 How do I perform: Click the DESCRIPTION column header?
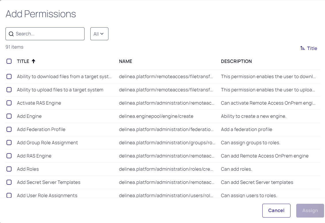(x=236, y=61)
